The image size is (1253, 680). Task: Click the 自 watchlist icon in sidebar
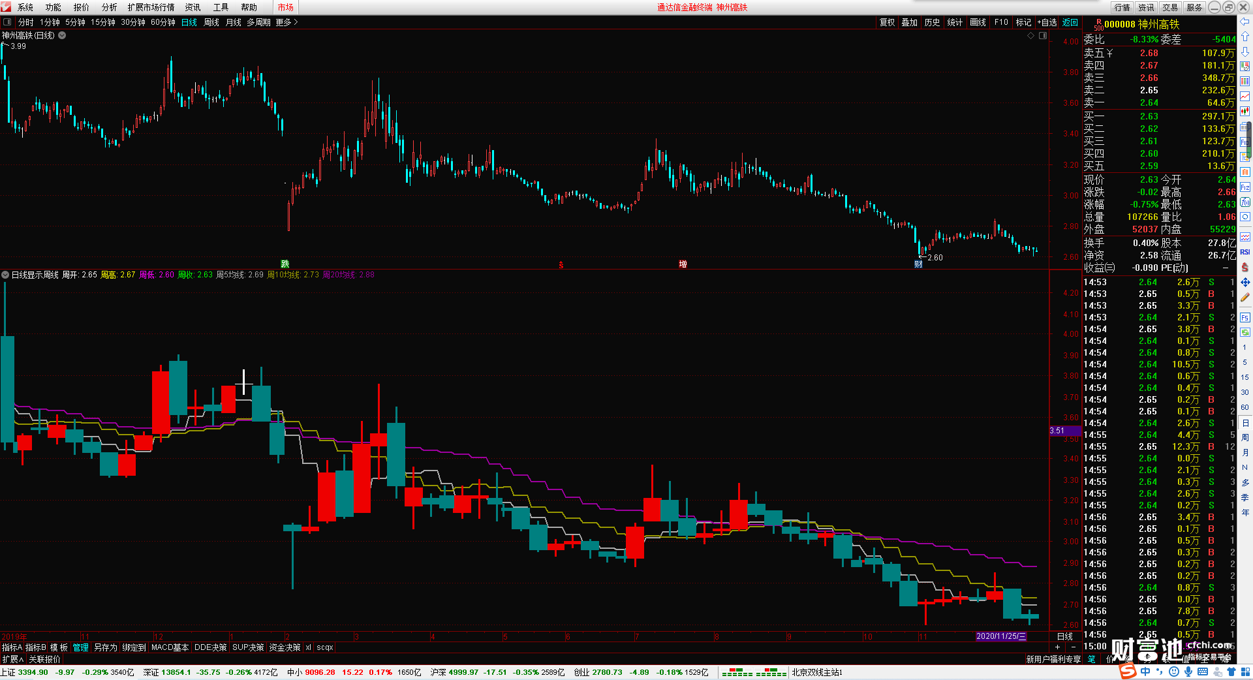pos(1245,172)
